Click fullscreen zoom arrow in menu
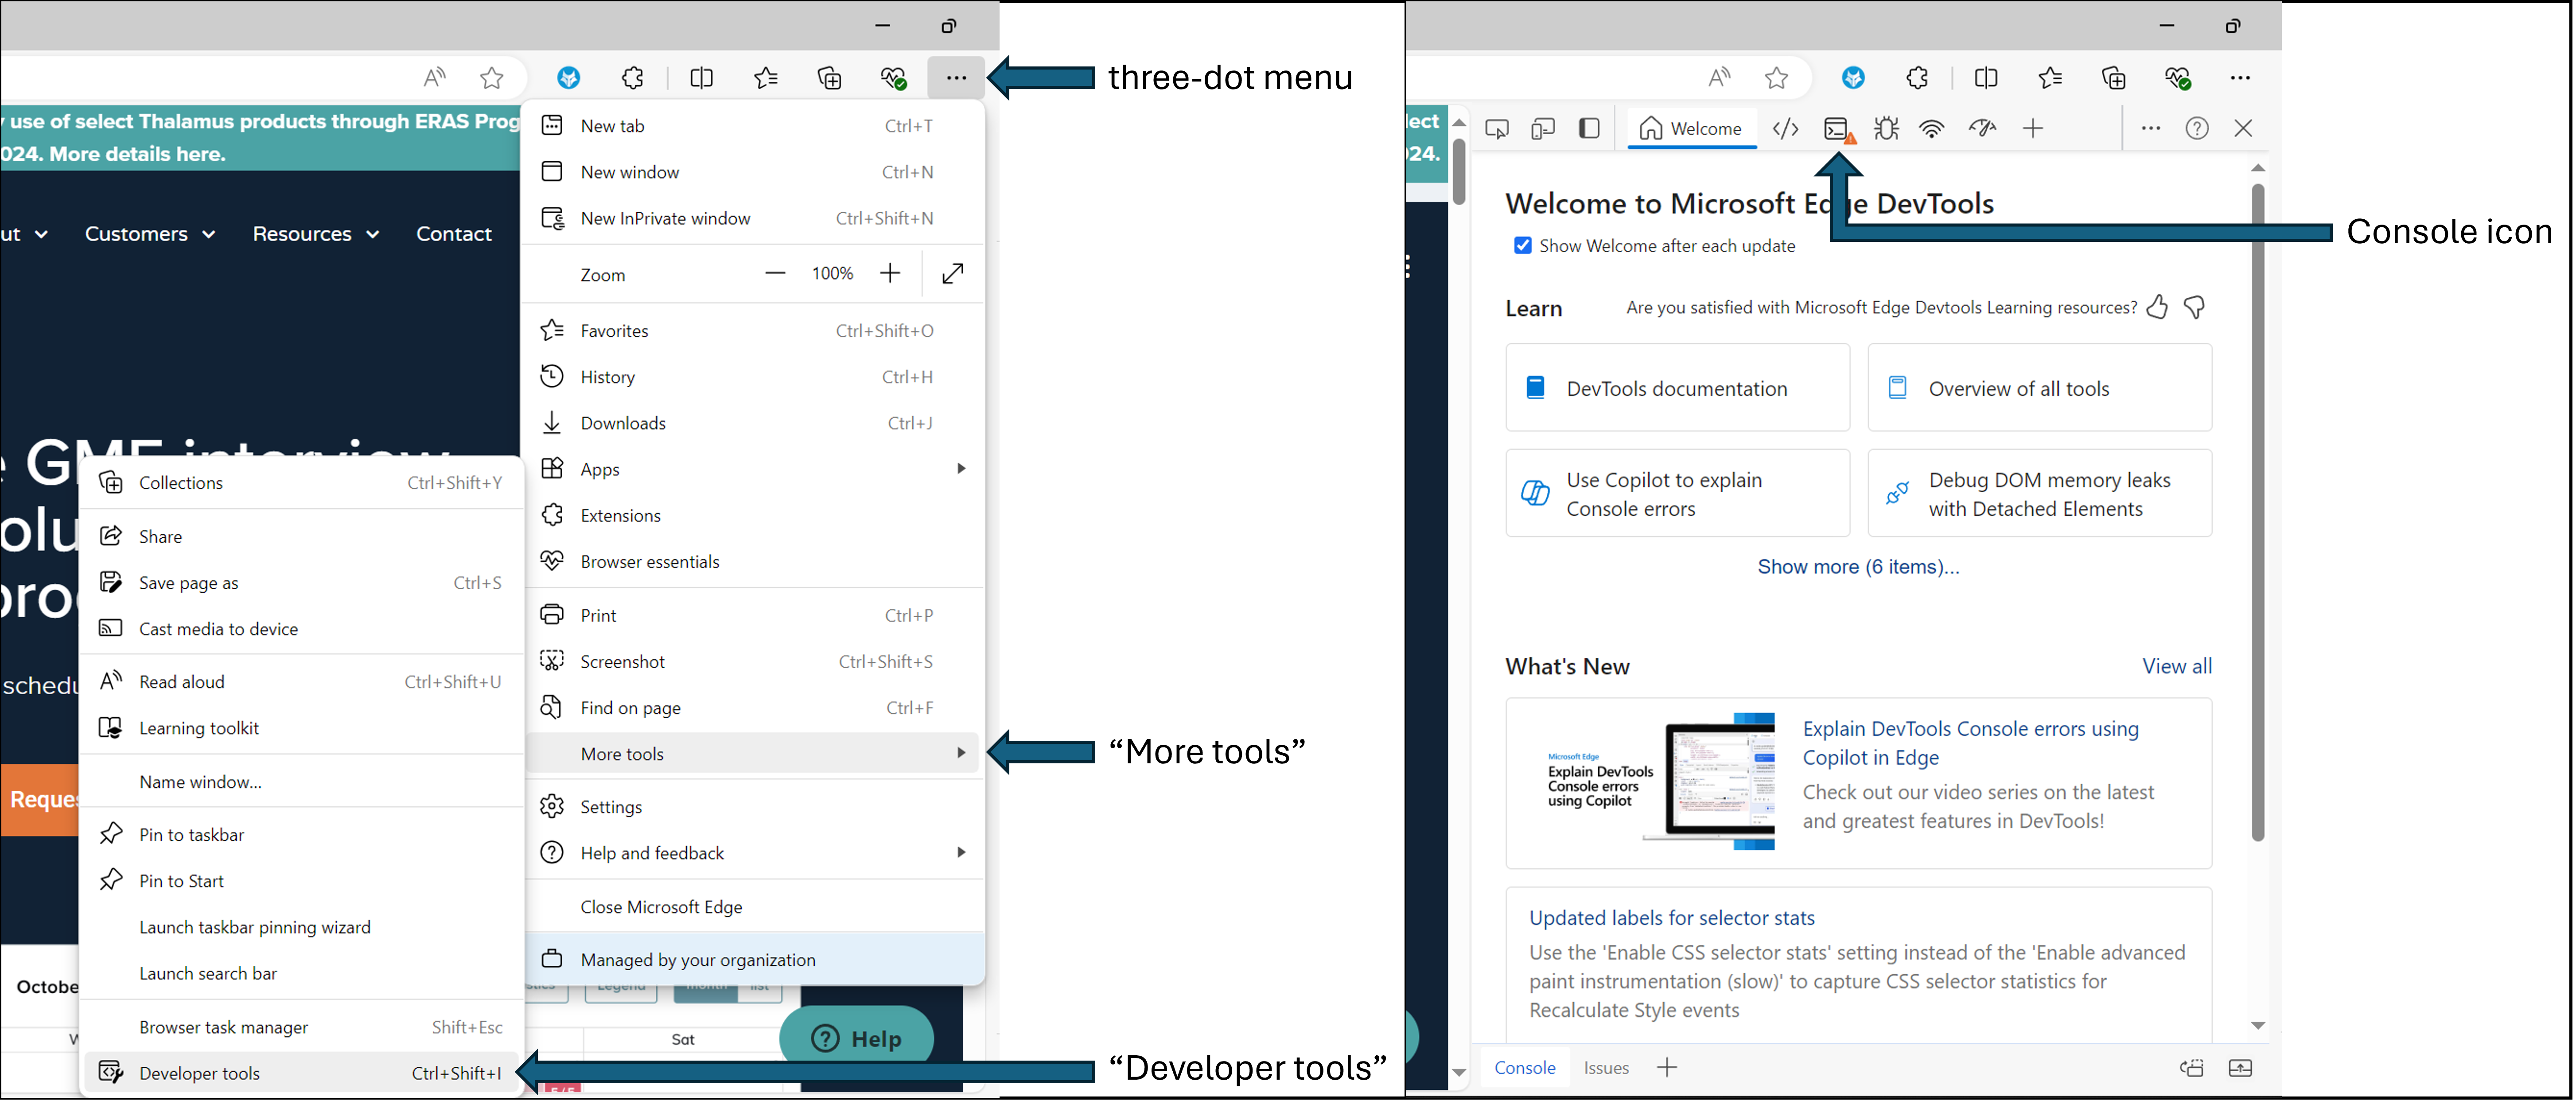The width and height of the screenshot is (2576, 1112). [953, 273]
